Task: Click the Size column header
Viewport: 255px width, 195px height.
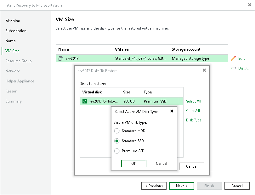Action: coord(127,92)
